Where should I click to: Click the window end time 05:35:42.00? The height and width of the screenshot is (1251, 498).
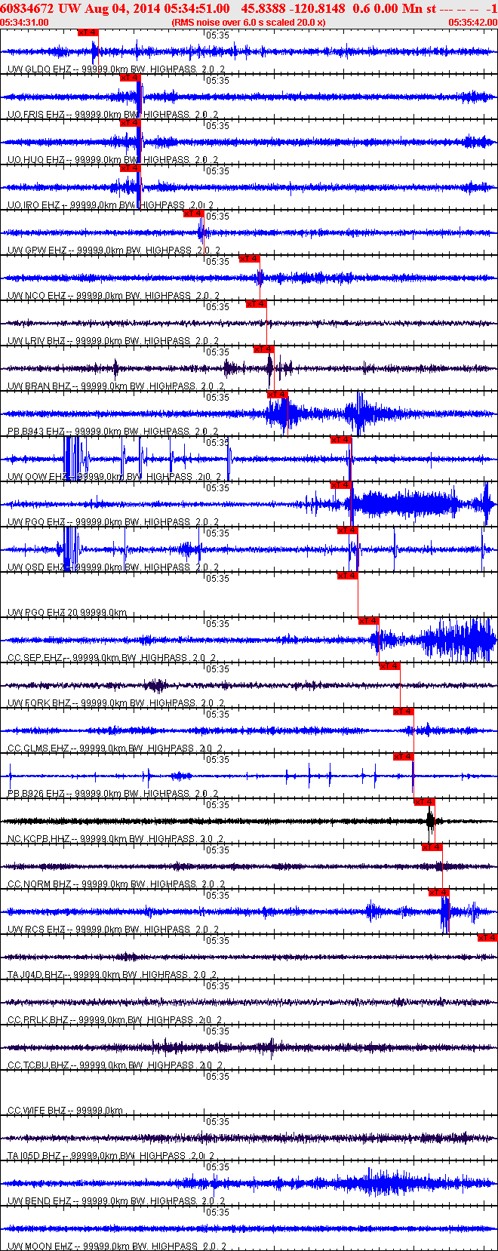pos(473,23)
